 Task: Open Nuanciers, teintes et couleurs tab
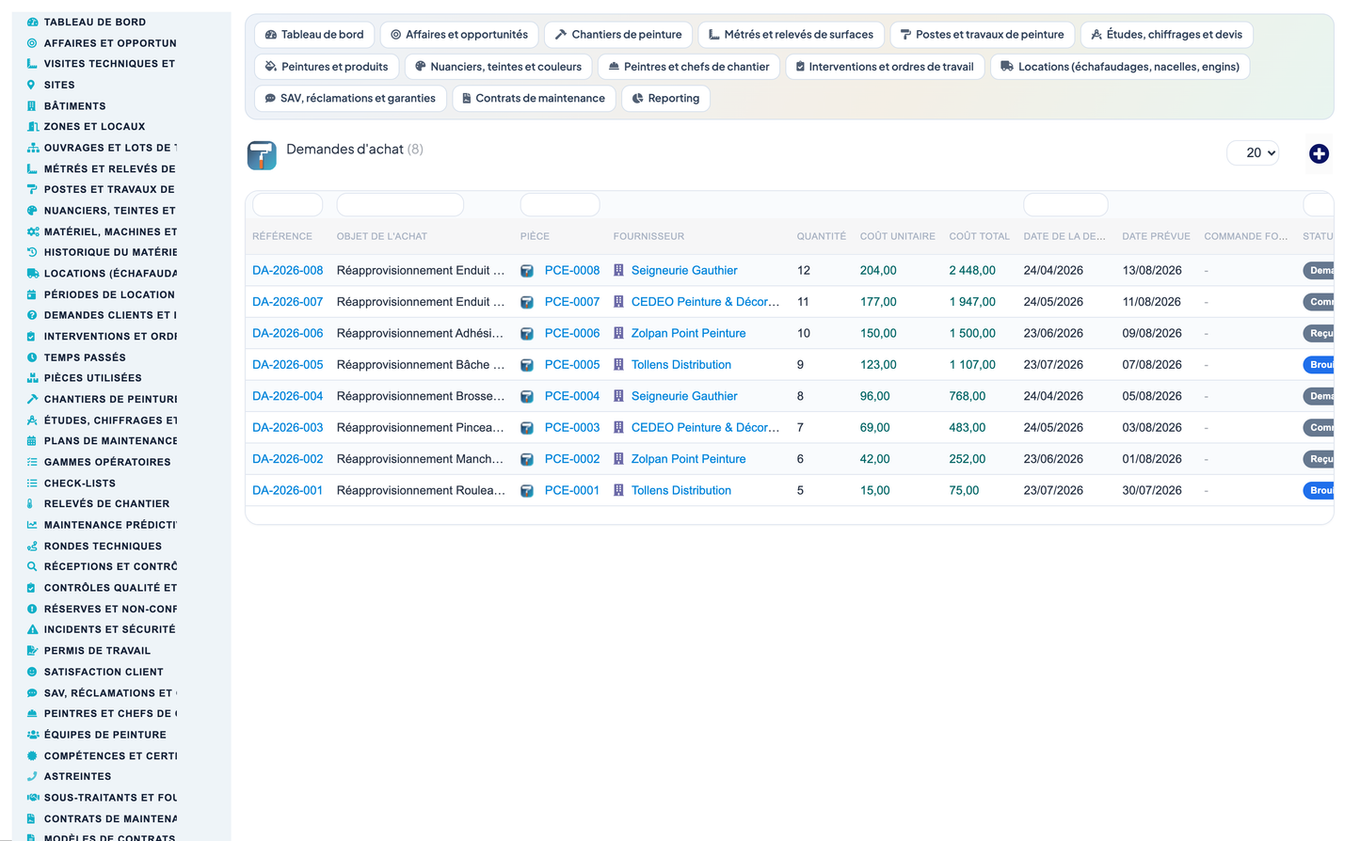point(498,67)
